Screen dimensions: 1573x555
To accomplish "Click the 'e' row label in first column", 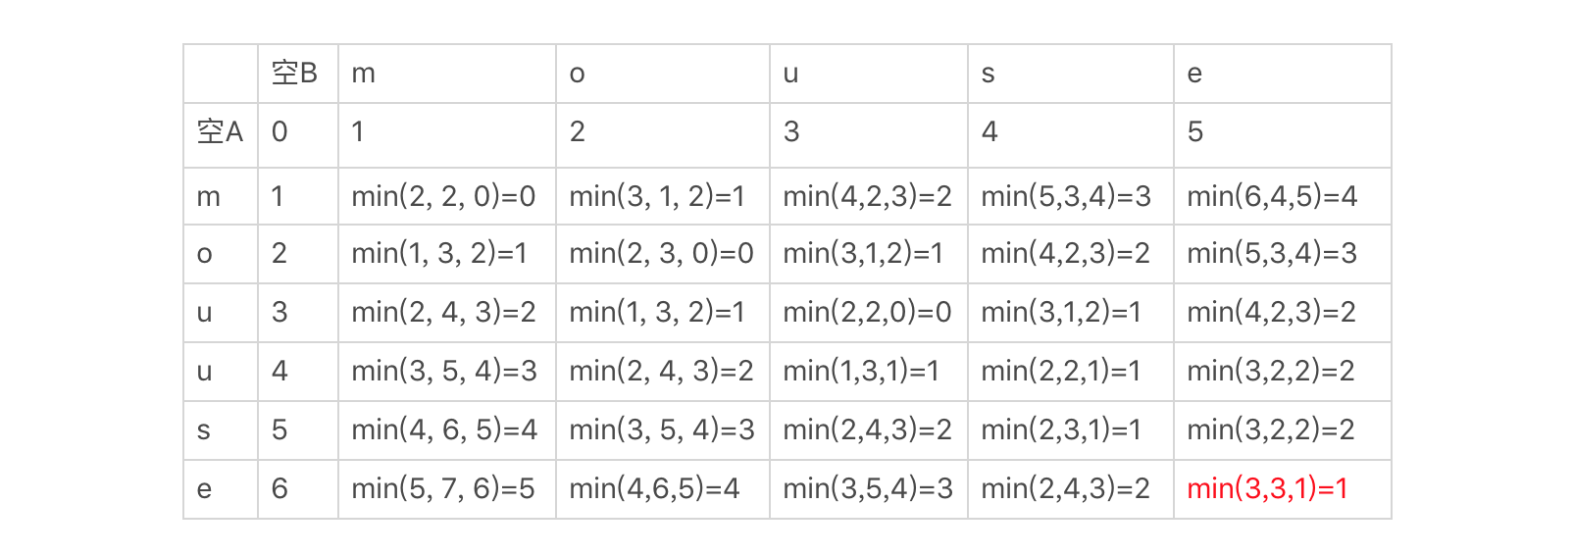I will pyautogui.click(x=204, y=488).
